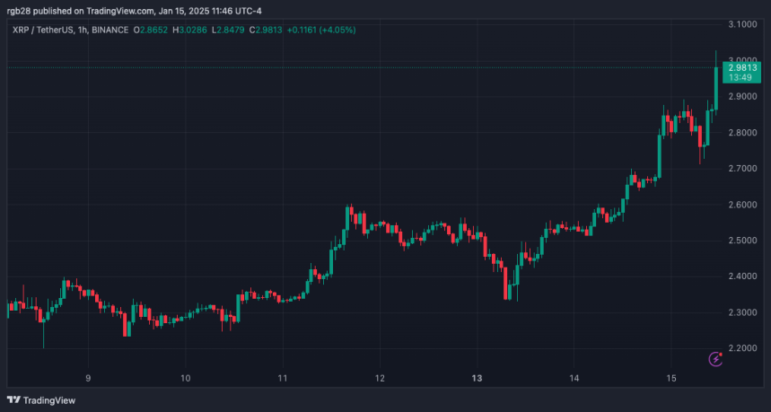
Task: Click the latest tall green candle
Action: pyautogui.click(x=716, y=89)
